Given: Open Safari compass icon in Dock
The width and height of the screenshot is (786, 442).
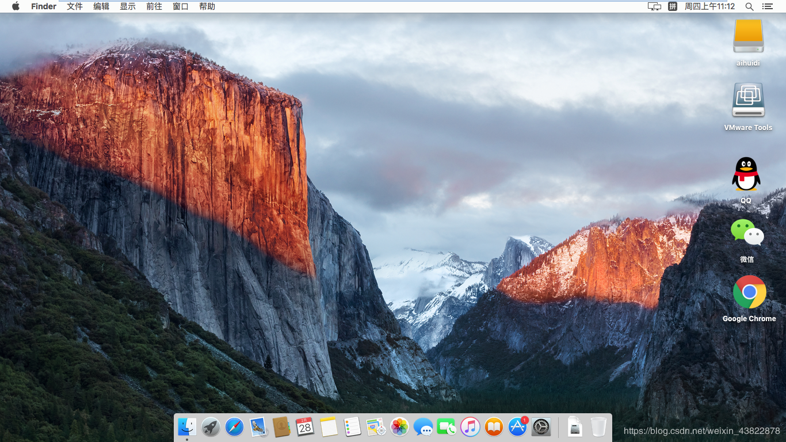Looking at the screenshot, I should (x=234, y=427).
